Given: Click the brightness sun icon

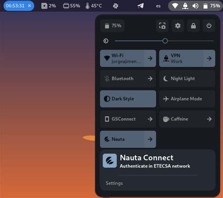Looking at the screenshot, I should [106, 41].
